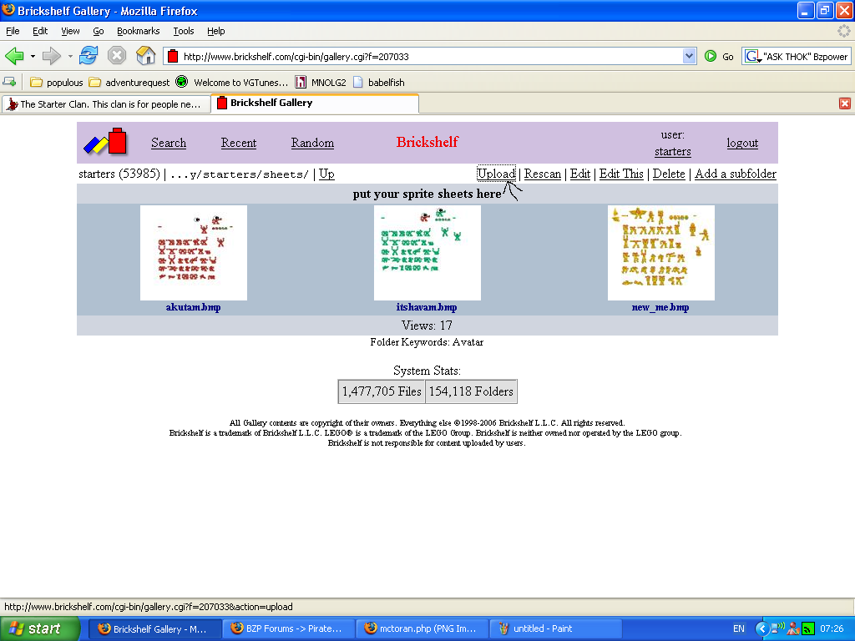Viewport: 855px width, 641px height.
Task: Open the new_me.bmp yellow sprite thumbnail
Action: (x=661, y=253)
